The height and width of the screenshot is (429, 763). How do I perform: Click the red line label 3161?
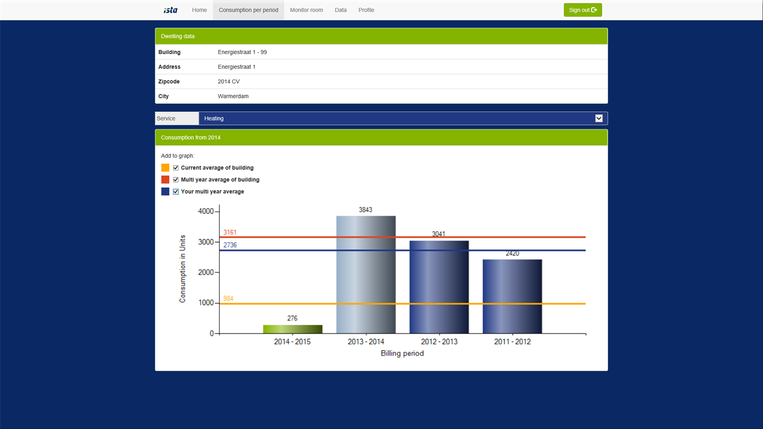[230, 233]
